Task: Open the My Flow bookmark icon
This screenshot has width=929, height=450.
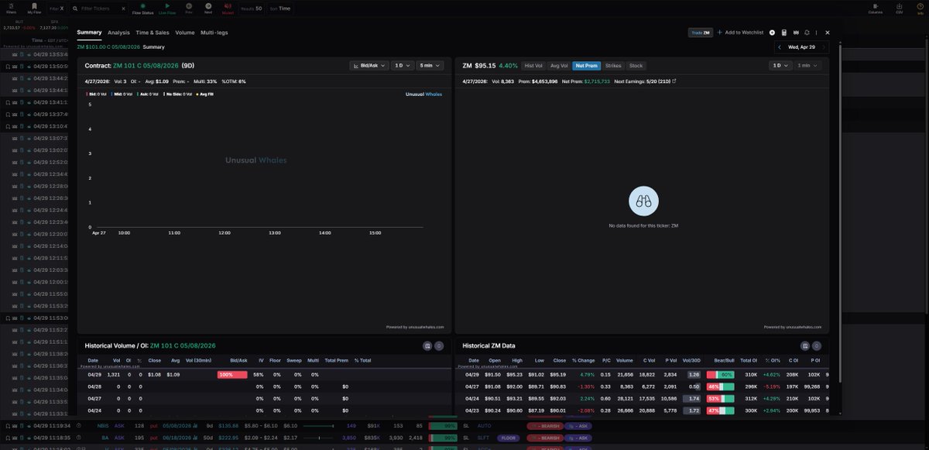Action: click(x=34, y=8)
